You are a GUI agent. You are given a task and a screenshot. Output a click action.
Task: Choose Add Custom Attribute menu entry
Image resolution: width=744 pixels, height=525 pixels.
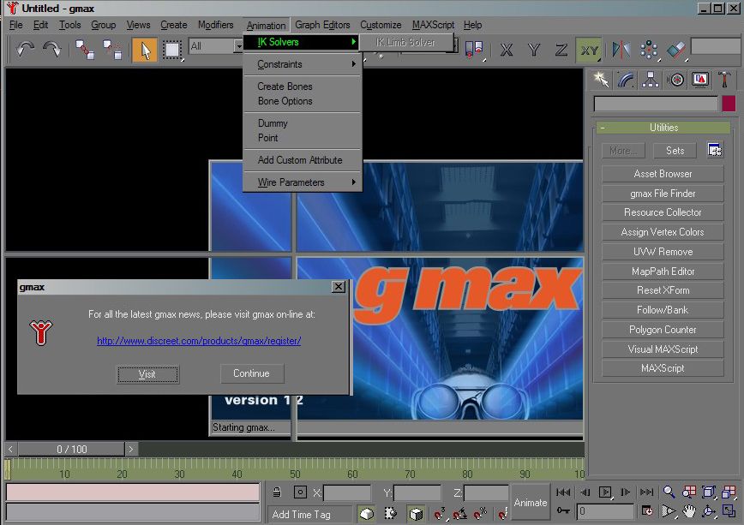pyautogui.click(x=303, y=160)
